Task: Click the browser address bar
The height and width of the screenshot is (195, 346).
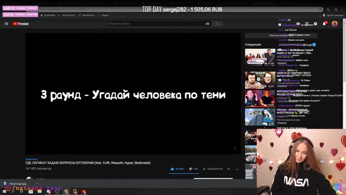Action: point(174,9)
